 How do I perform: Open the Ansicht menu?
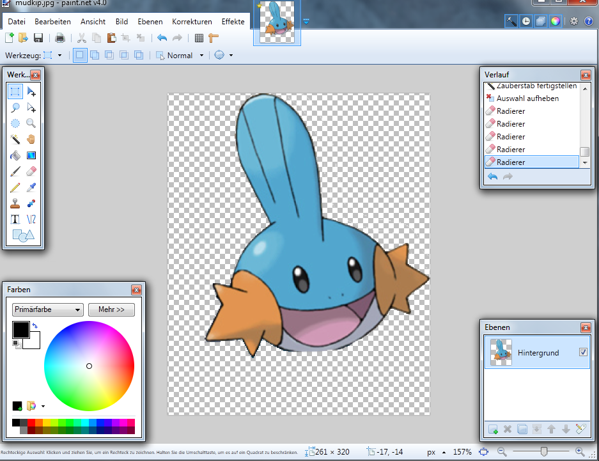coord(93,22)
